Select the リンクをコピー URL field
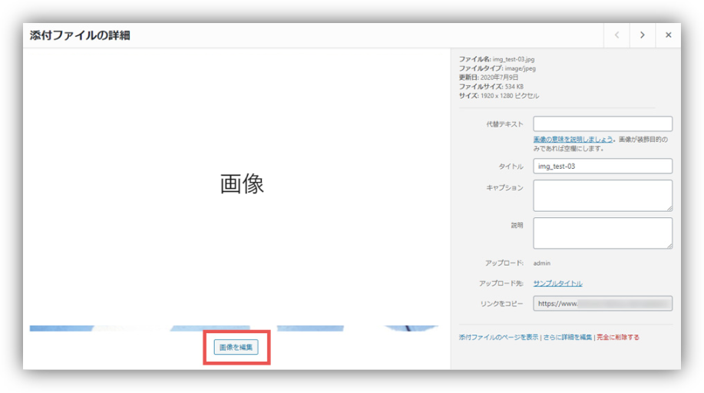Viewport: 704px width, 393px height. click(603, 303)
